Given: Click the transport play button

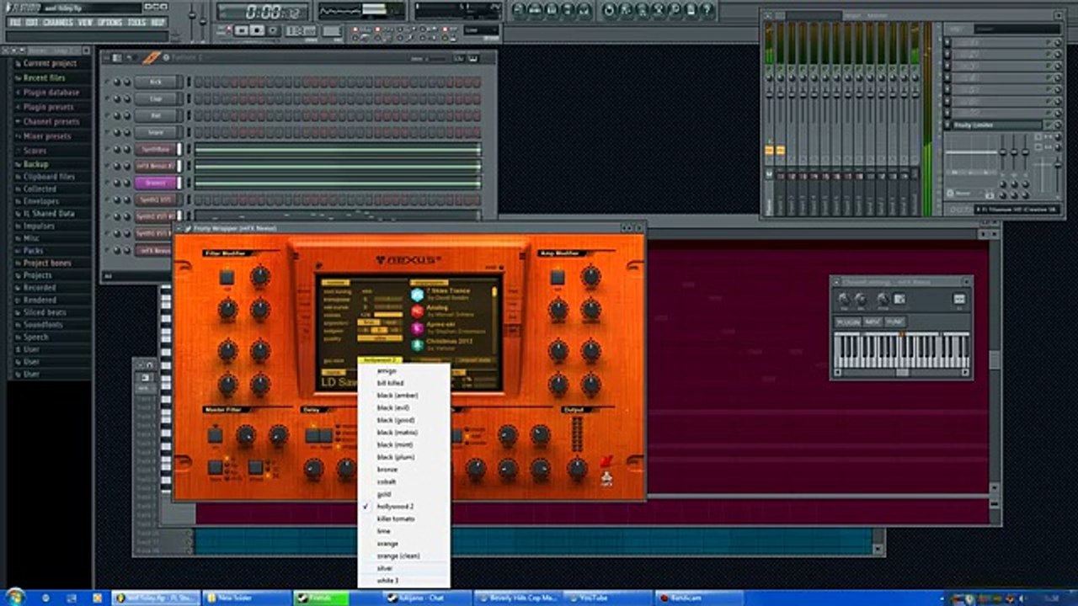Looking at the screenshot, I should tap(243, 30).
